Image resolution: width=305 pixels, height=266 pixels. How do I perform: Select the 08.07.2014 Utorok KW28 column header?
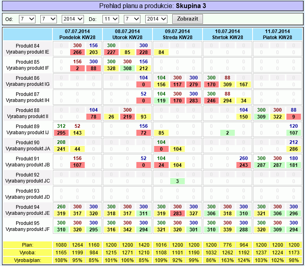point(127,34)
